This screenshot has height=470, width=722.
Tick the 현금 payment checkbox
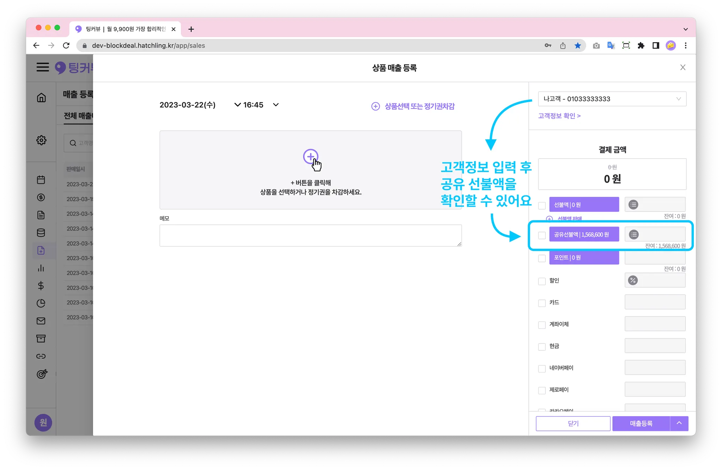coord(542,347)
